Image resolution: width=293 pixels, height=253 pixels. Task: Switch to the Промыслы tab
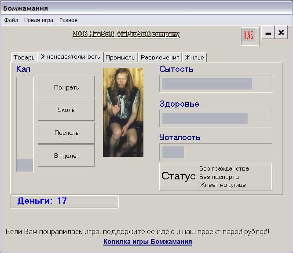click(121, 57)
